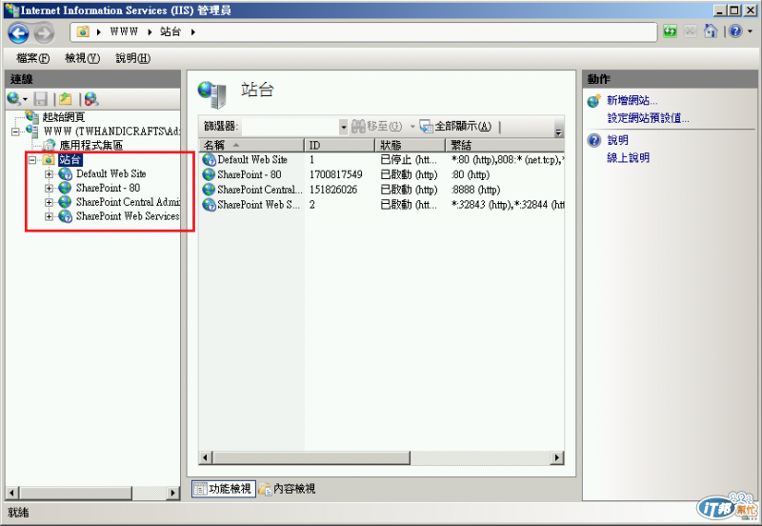
Task: Click 全部顯示(A) in the filter bar
Action: pyautogui.click(x=455, y=127)
